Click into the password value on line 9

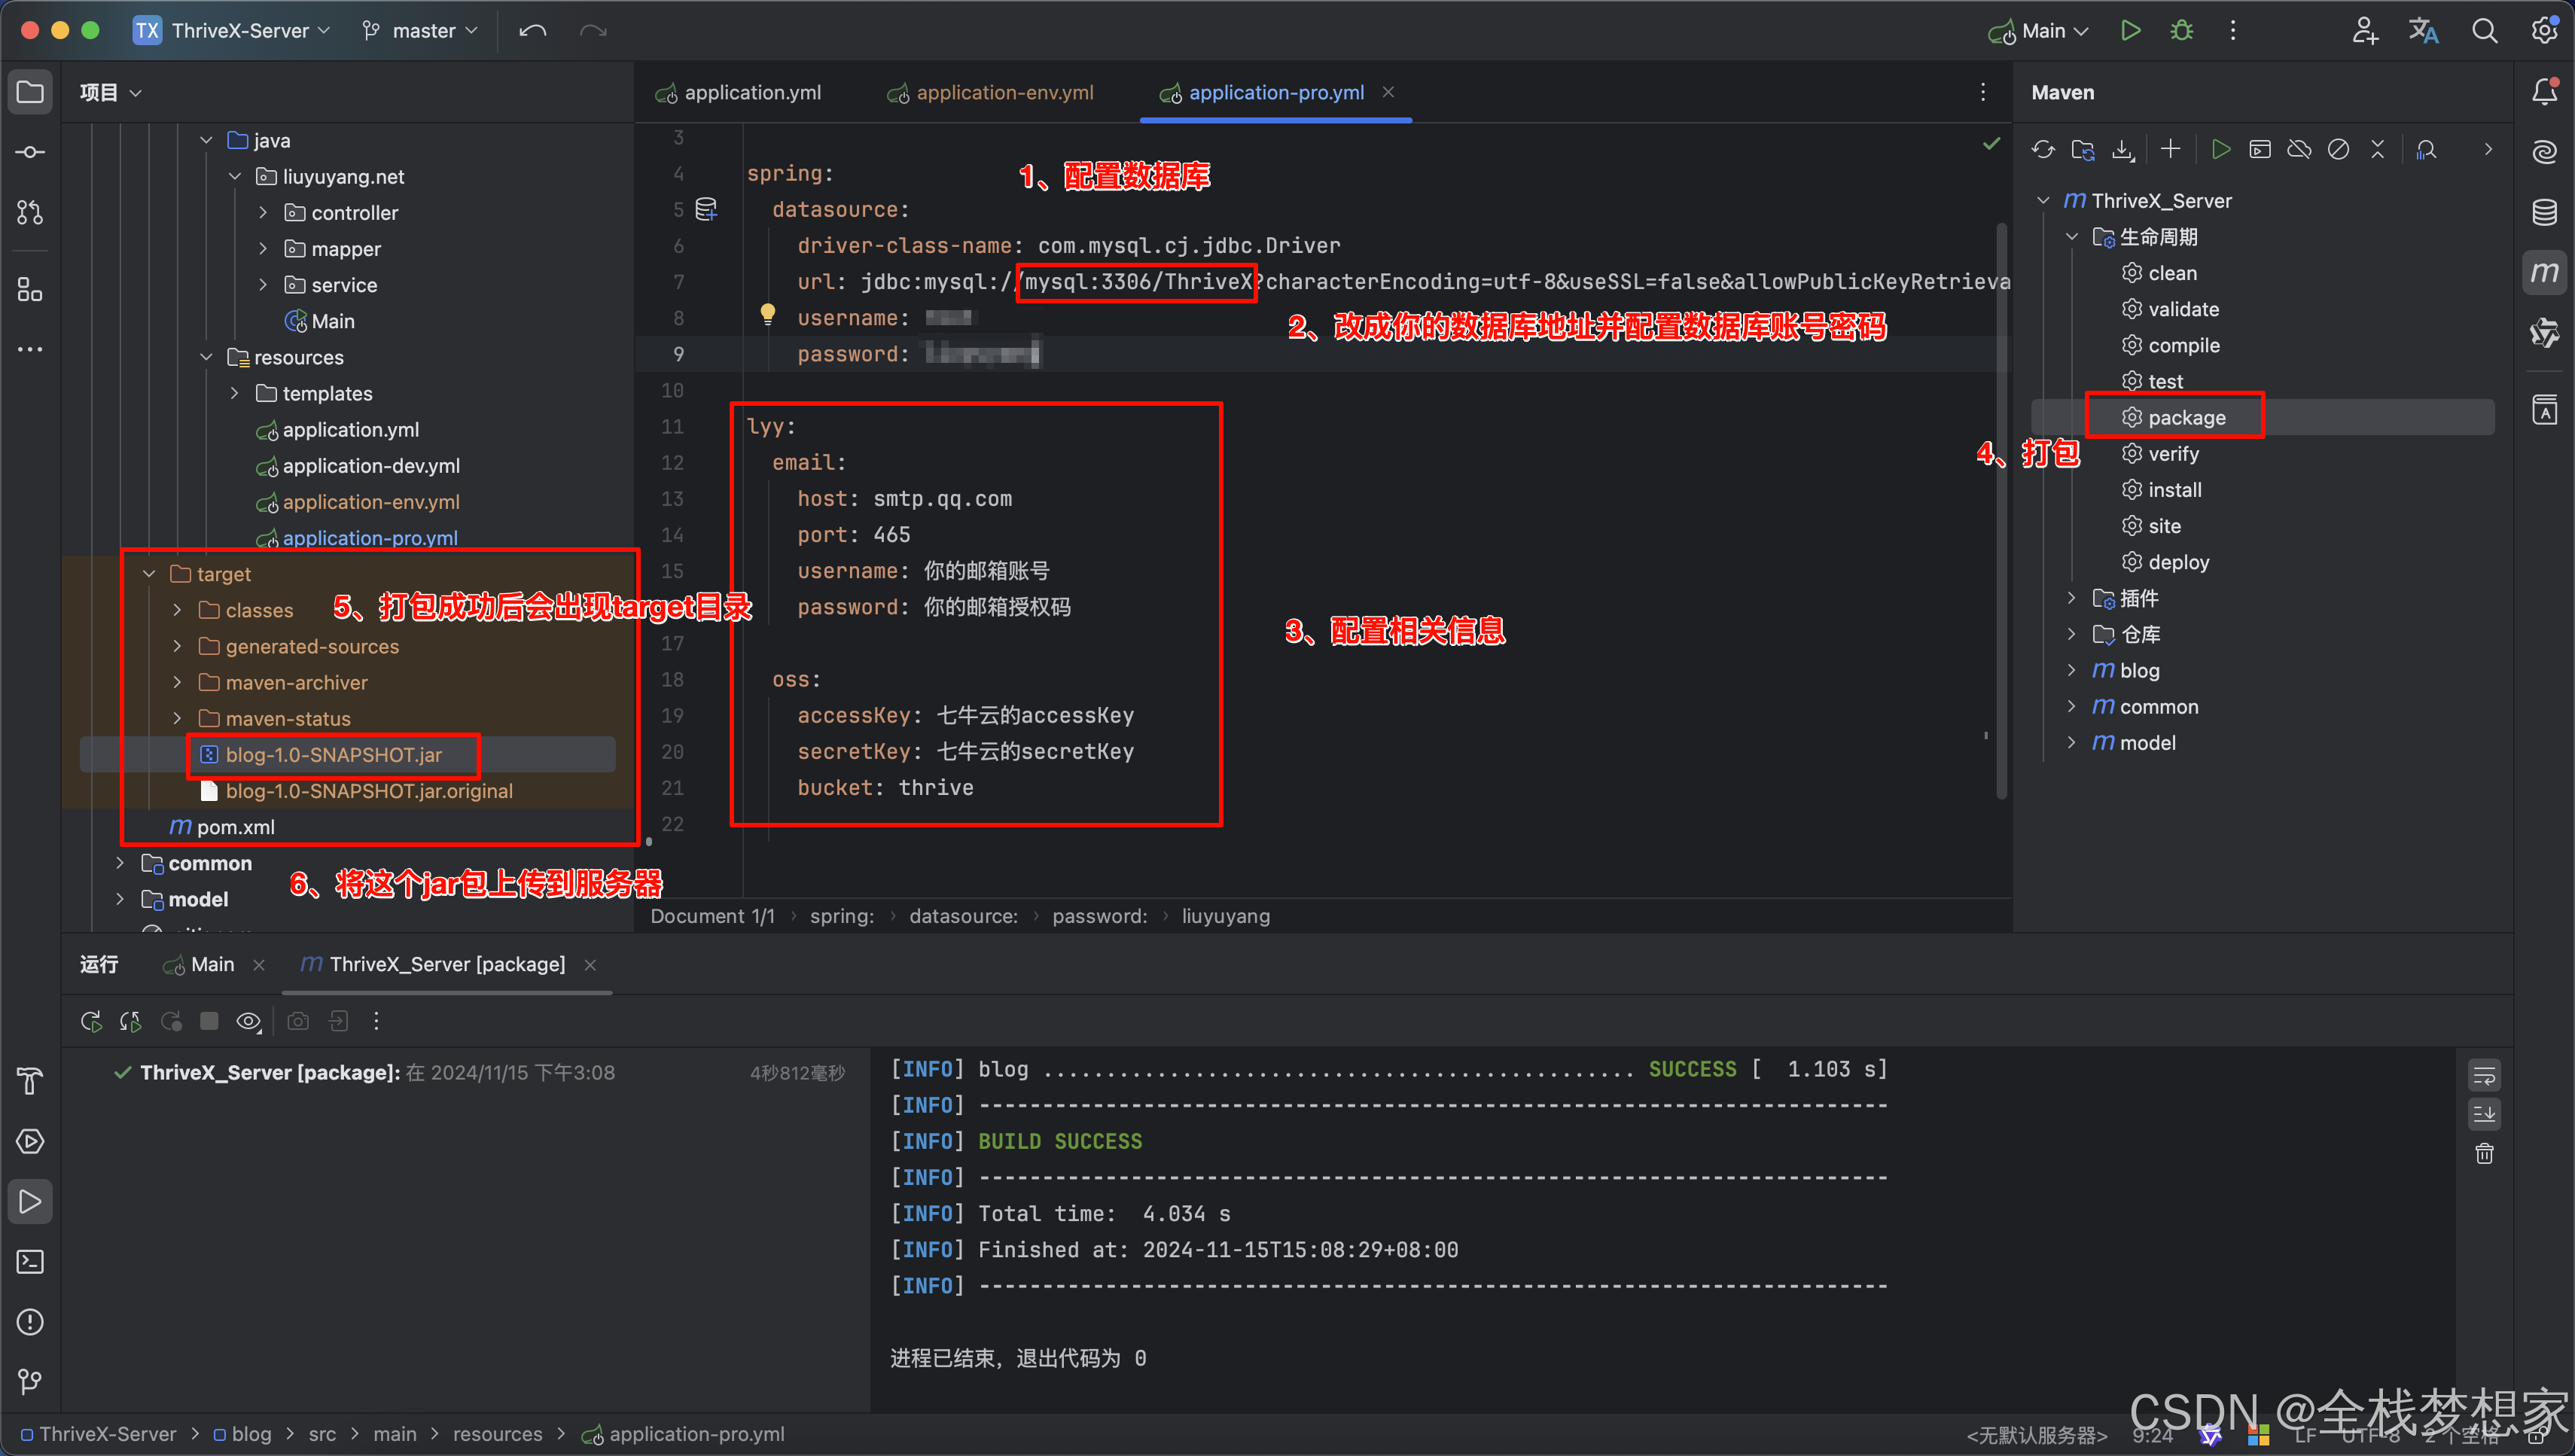(982, 354)
